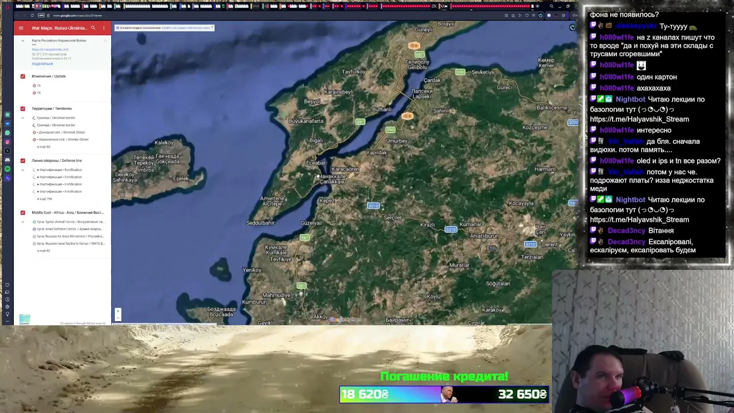Screen dimensions: 734x413
Task: Click the War Maps. Russo-Ukrainian title
Action: [x=60, y=28]
